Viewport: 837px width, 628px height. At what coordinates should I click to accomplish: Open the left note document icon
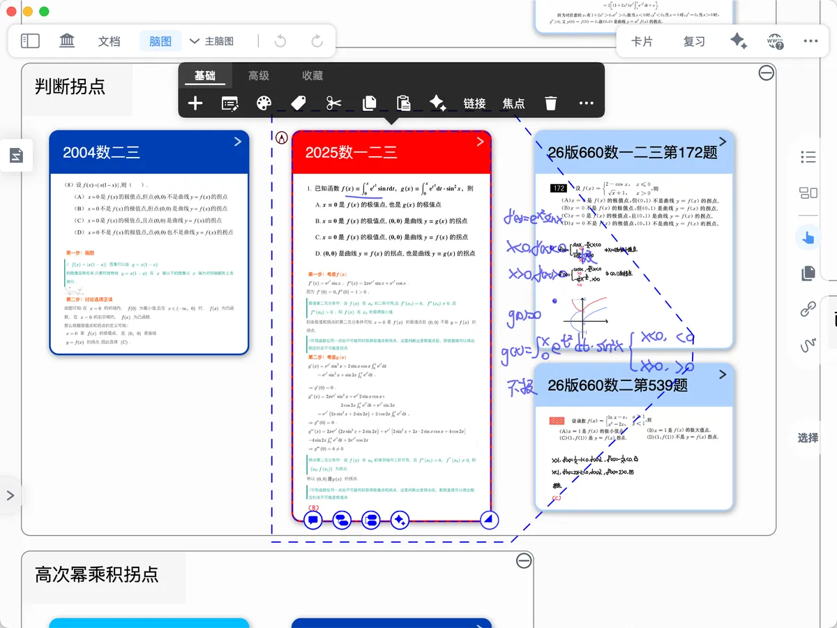[x=17, y=155]
